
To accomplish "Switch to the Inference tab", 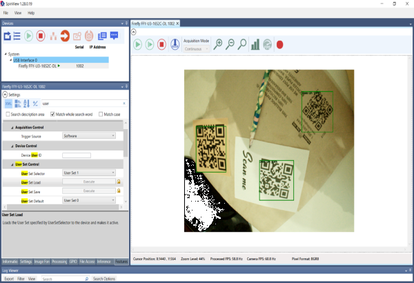I will click(103, 262).
